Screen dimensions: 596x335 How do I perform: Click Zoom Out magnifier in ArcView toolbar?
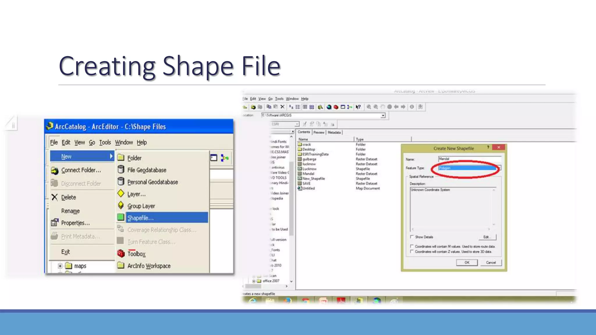376,107
